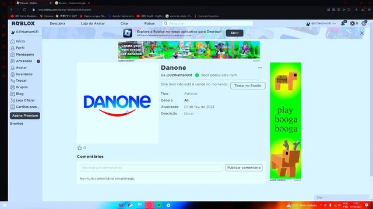Click the page vertical scrollbar
373x209 pixels.
coord(371,99)
